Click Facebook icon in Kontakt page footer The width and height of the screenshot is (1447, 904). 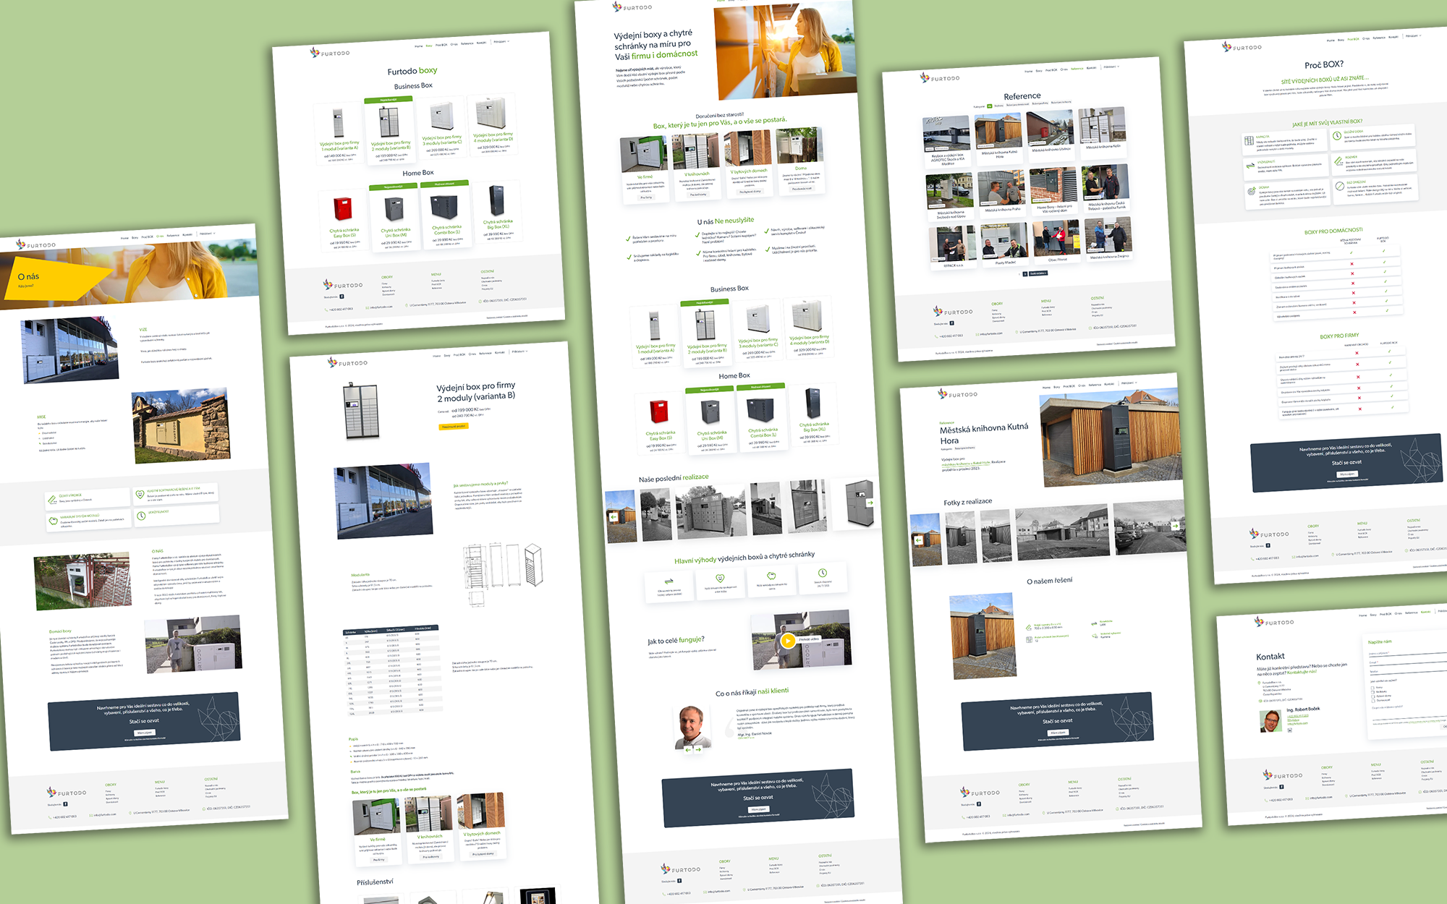tap(1281, 786)
